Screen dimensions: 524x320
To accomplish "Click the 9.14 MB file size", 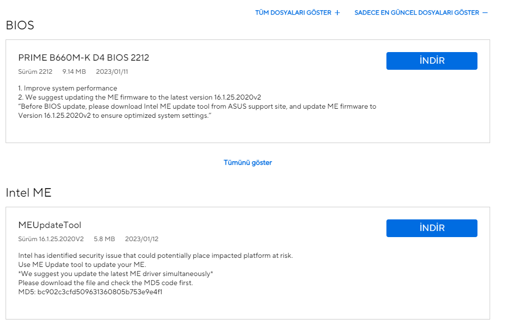I will pyautogui.click(x=74, y=72).
